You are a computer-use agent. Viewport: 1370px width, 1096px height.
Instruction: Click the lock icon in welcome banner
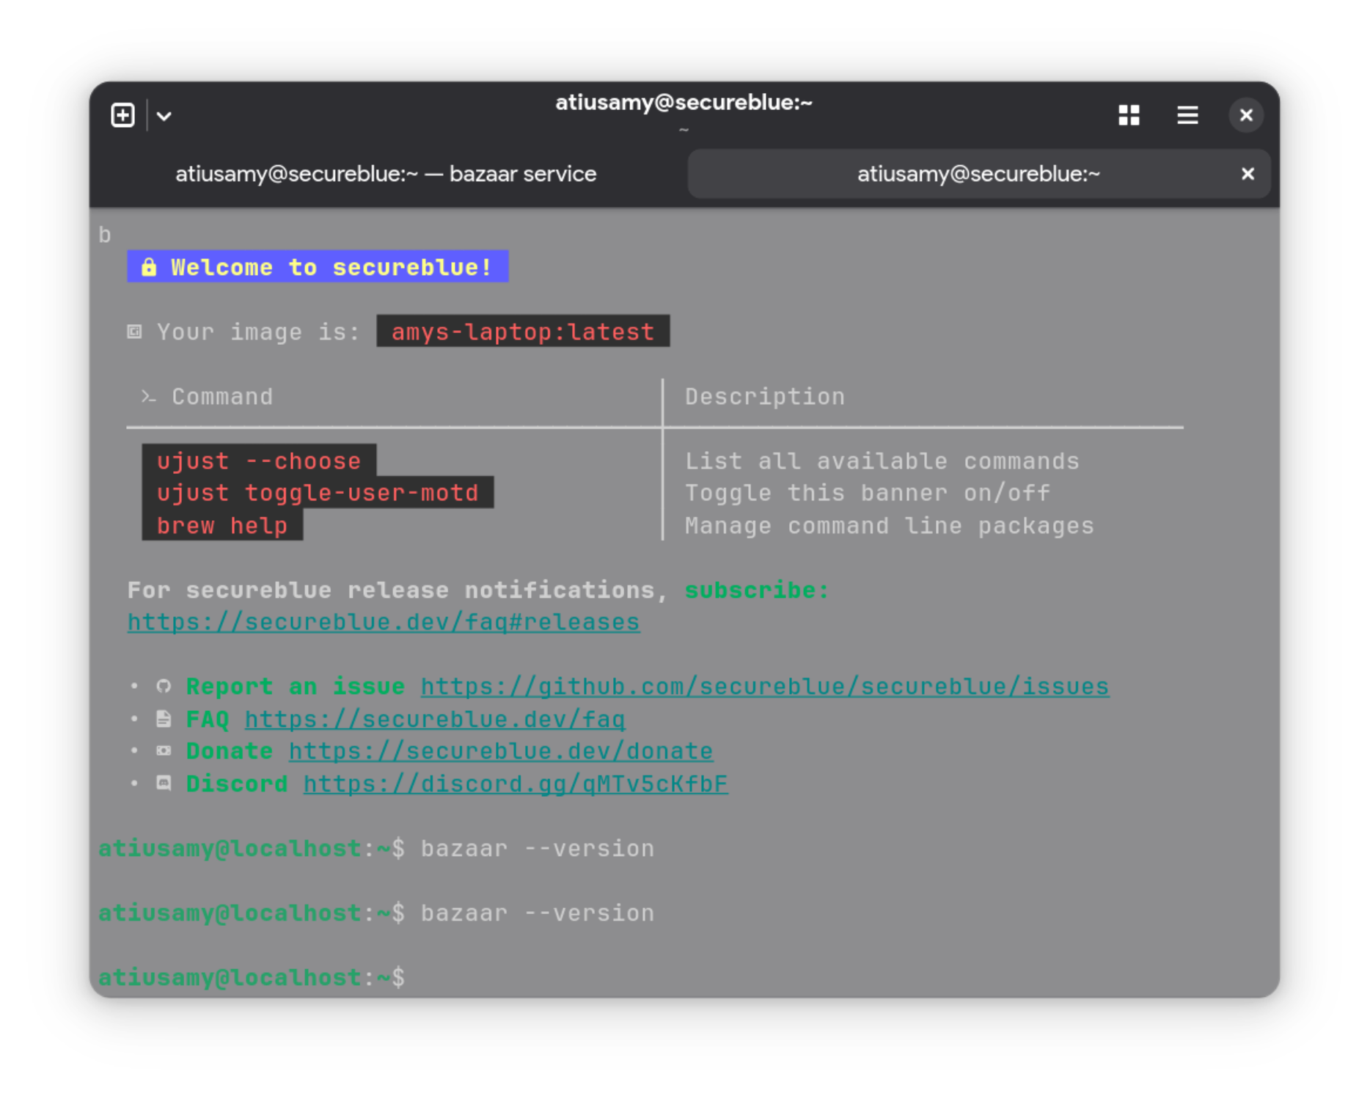[149, 267]
